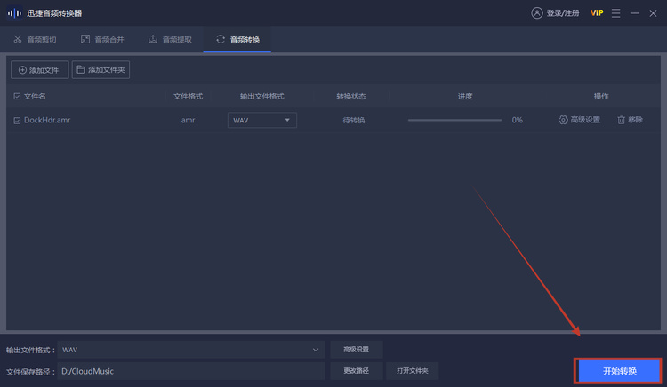Click the 转换状态 column header
Image resolution: width=667 pixels, height=387 pixels.
351,97
